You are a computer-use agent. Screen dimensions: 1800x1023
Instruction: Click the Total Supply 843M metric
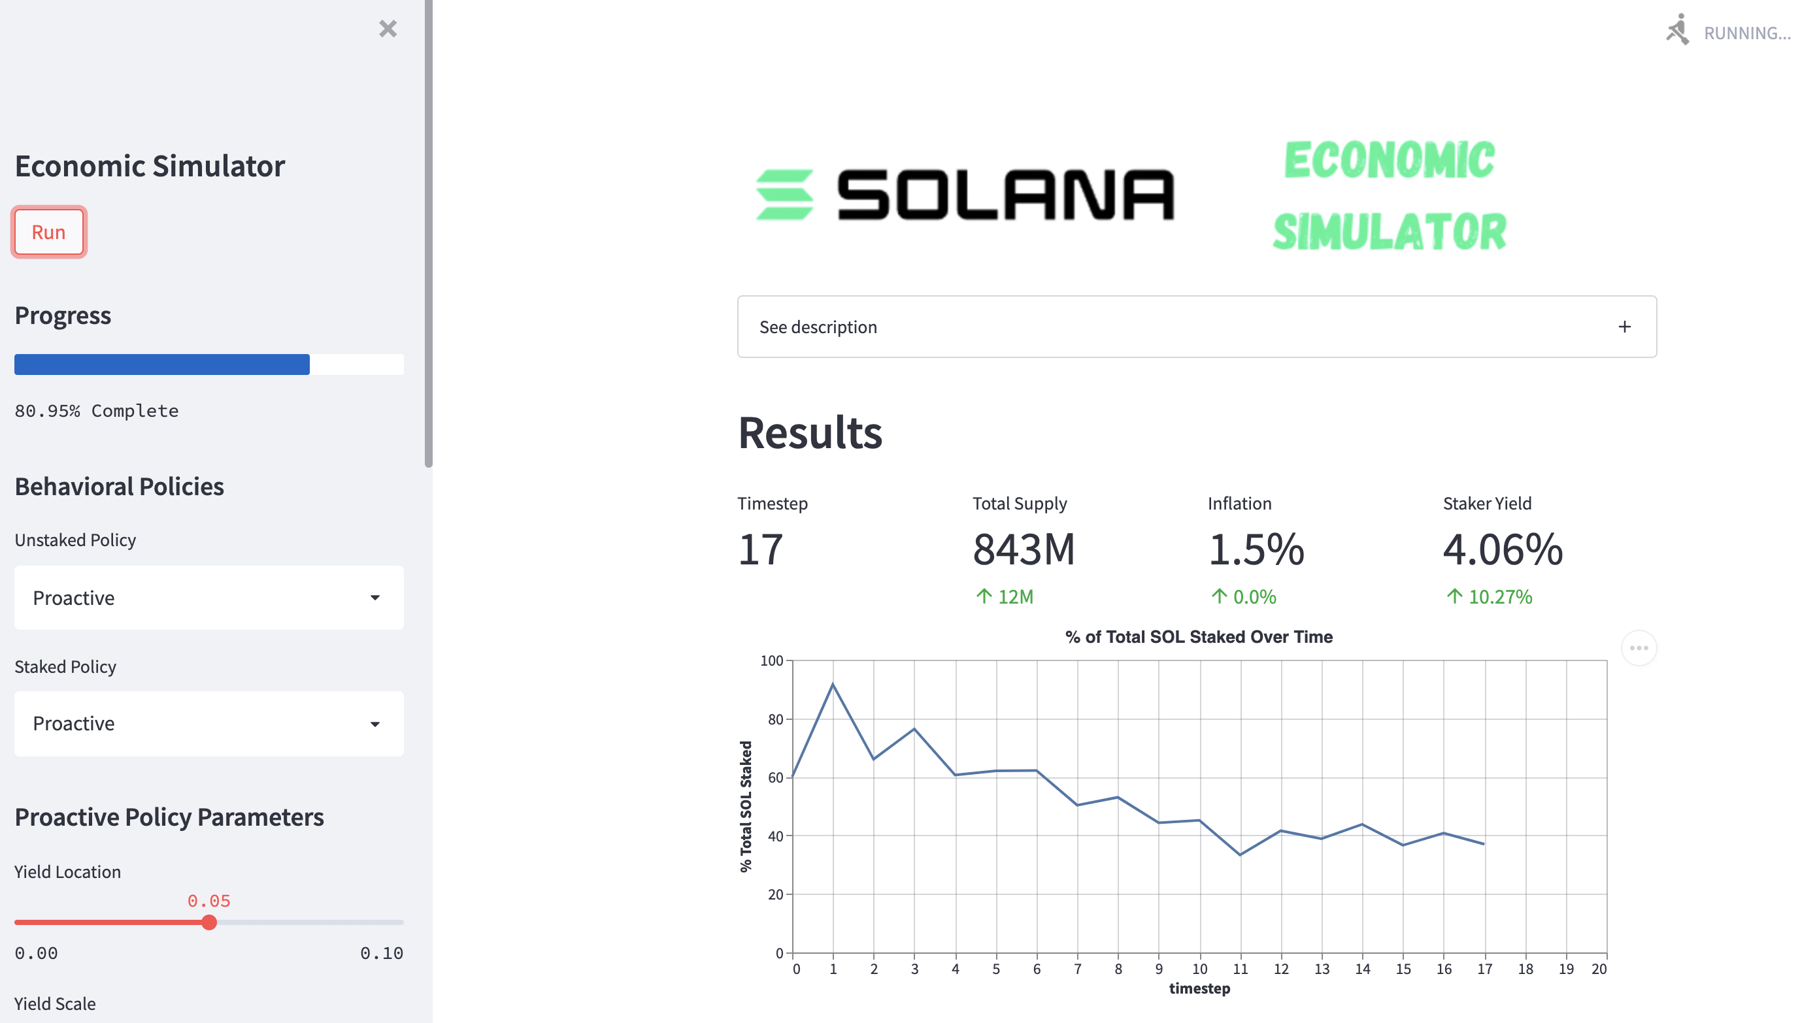coord(1024,549)
